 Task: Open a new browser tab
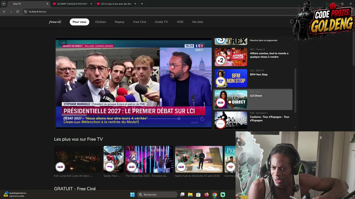click(142, 4)
